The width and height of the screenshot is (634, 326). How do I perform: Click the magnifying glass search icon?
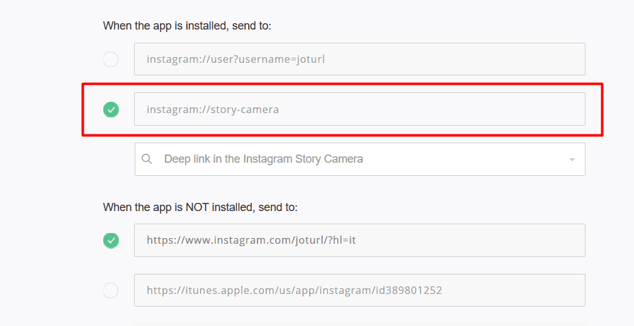click(147, 159)
